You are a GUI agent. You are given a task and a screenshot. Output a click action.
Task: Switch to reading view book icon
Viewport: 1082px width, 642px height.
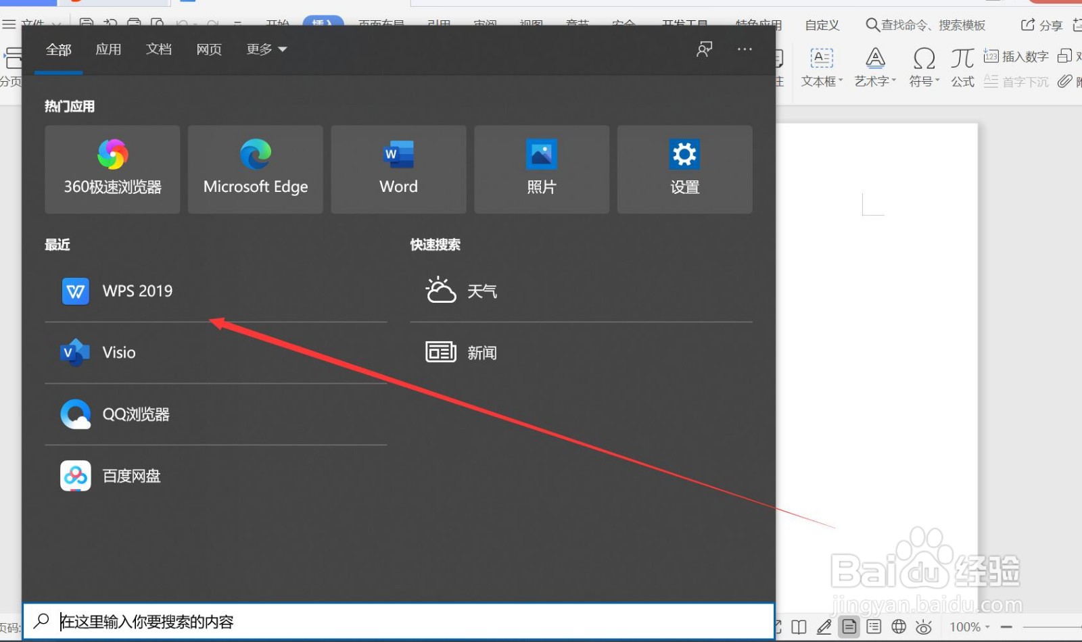(799, 627)
